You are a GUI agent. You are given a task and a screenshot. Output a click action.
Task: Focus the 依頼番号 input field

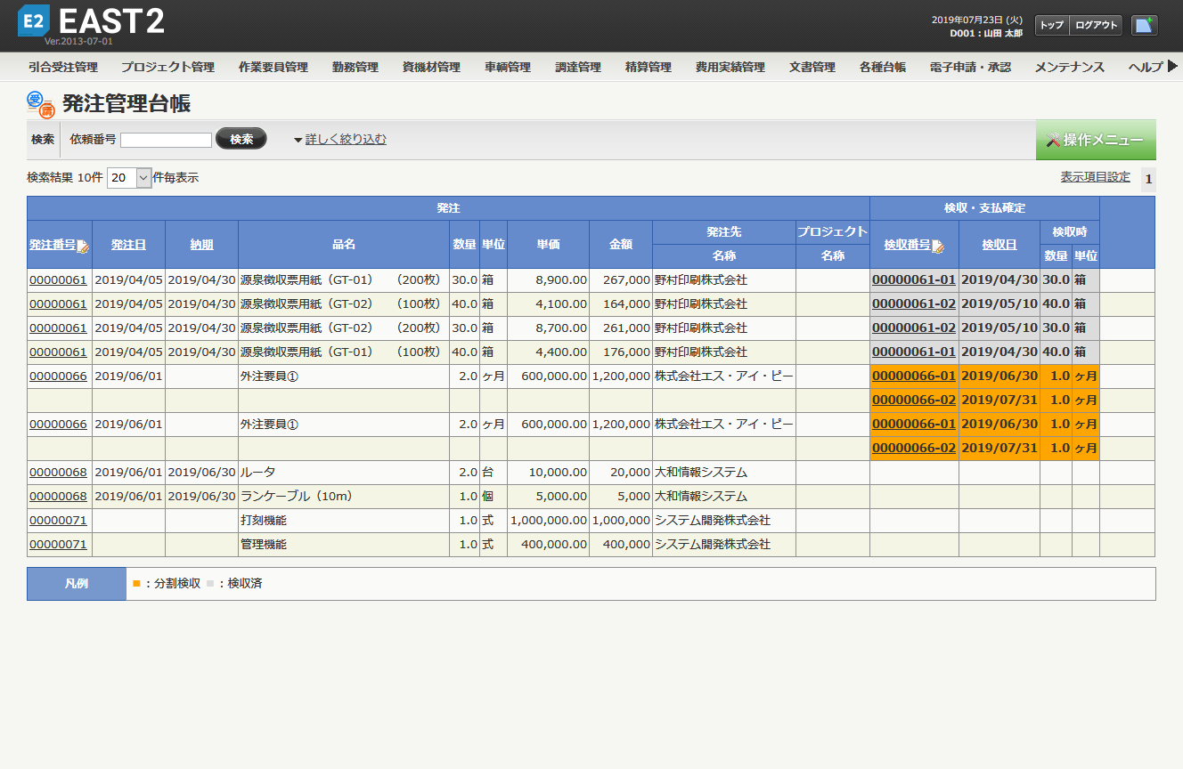point(167,140)
